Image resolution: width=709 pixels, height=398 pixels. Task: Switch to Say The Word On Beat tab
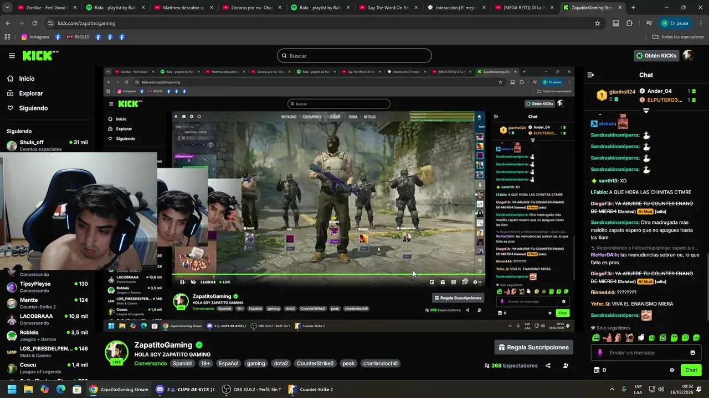pyautogui.click(x=388, y=8)
